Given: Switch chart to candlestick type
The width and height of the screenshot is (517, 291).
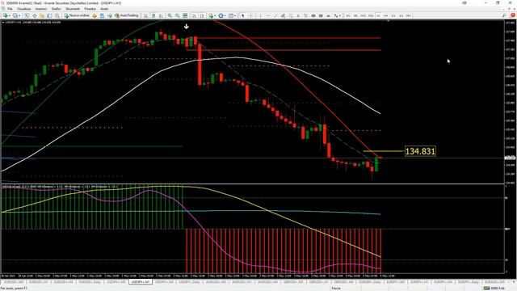Looking at the screenshot, I should [x=153, y=15].
